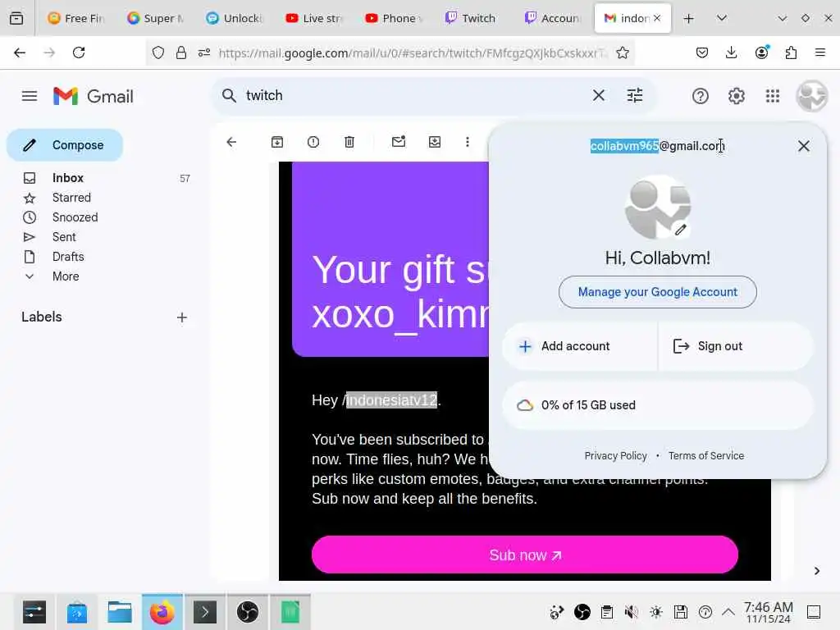Open the search options filter icon

pyautogui.click(x=635, y=95)
